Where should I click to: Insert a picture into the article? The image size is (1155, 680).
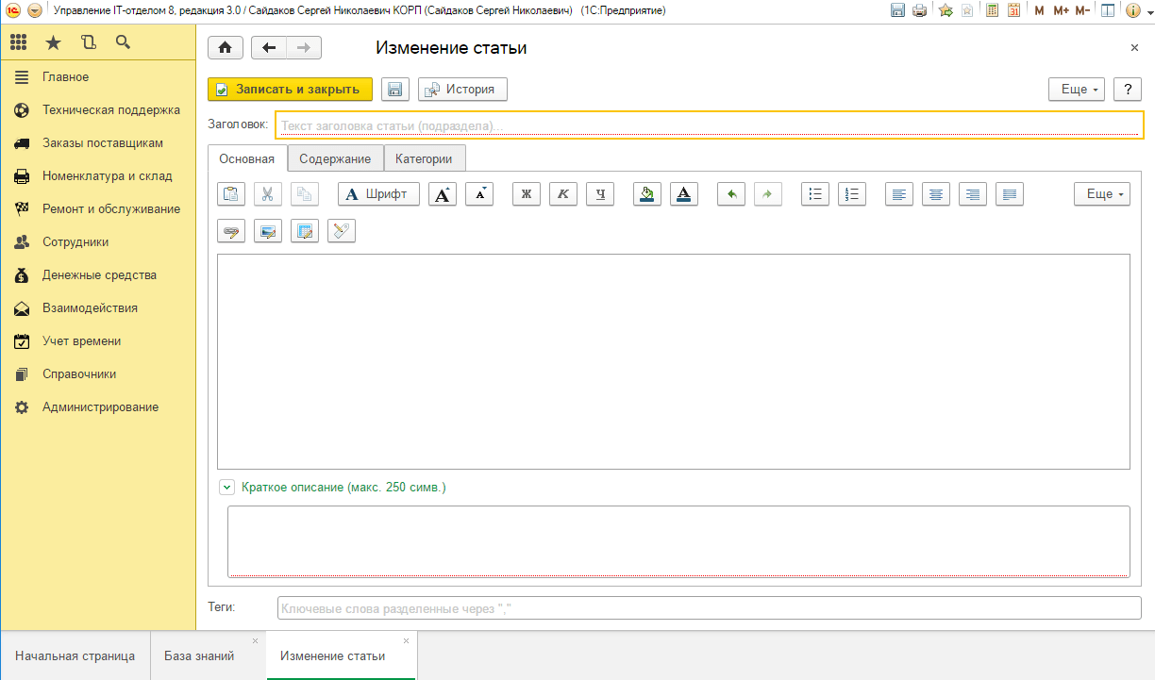pyautogui.click(x=268, y=231)
